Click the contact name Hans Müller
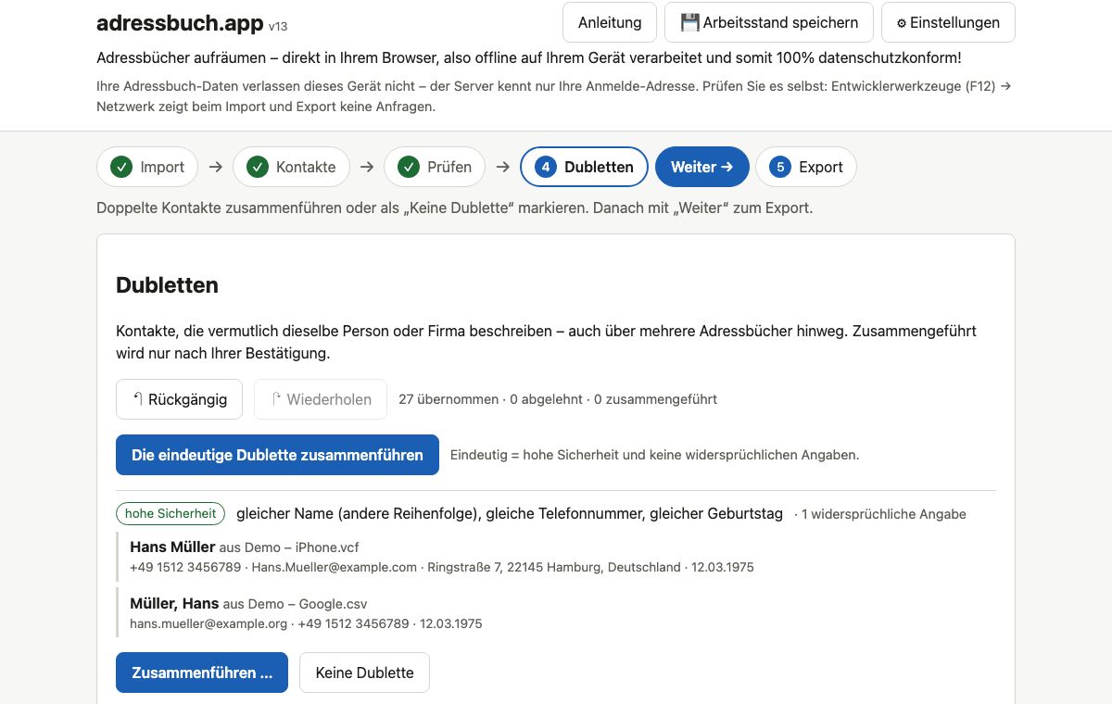1112x704 pixels. pos(172,547)
